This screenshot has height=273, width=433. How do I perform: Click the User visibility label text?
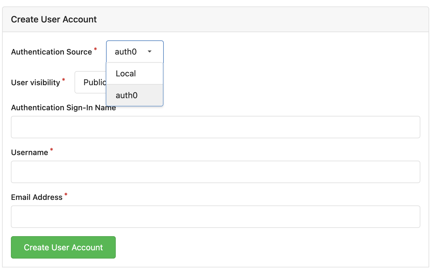coord(35,82)
